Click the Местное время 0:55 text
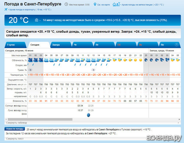The width and height of the screenshot is (184, 143). tap(79, 5)
